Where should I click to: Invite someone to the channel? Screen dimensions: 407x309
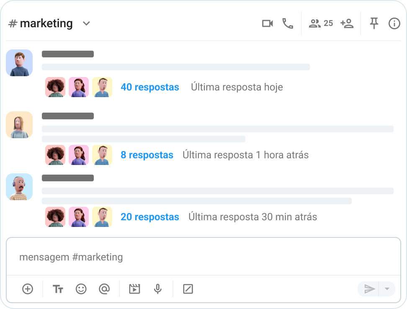pos(347,23)
